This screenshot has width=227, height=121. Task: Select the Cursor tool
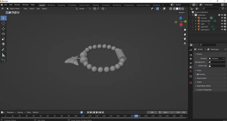click(x=3, y=23)
